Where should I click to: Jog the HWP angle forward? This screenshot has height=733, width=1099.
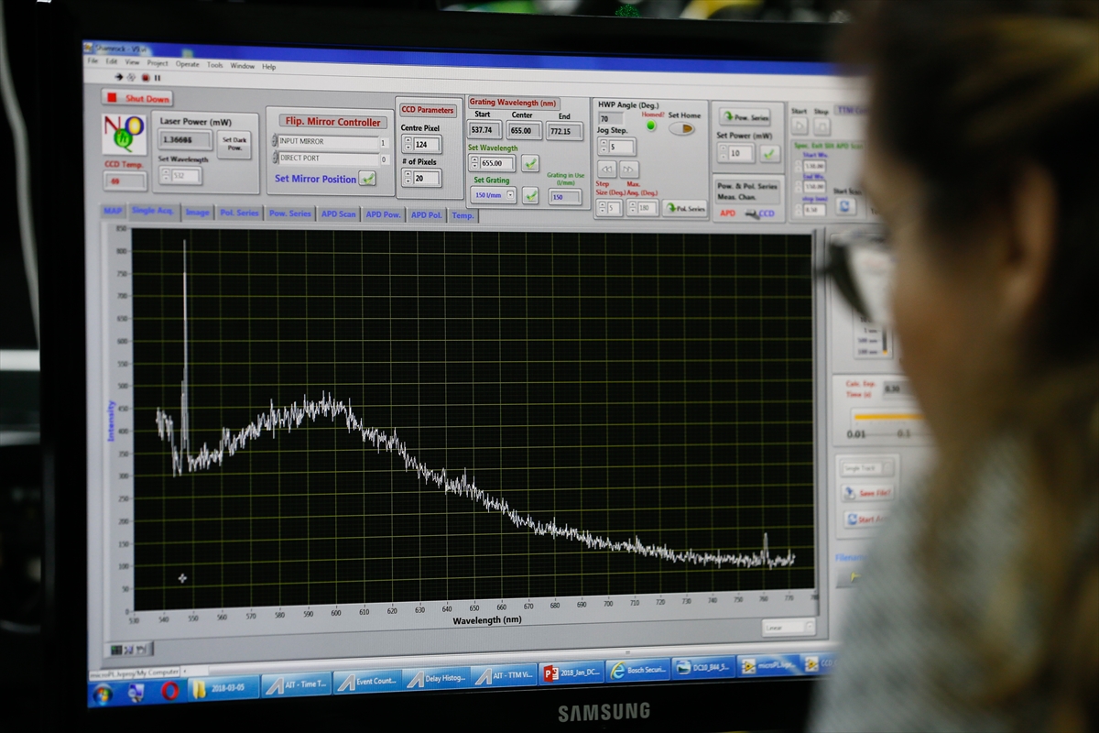[x=629, y=170]
